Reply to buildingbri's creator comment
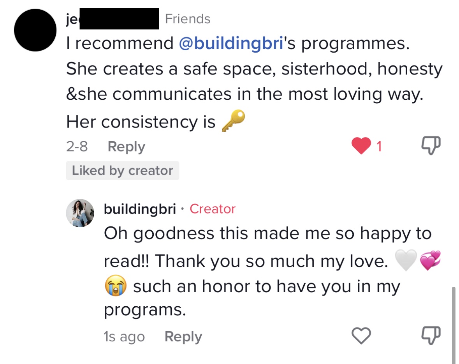Viewport: 459px width, 364px height. (x=183, y=337)
